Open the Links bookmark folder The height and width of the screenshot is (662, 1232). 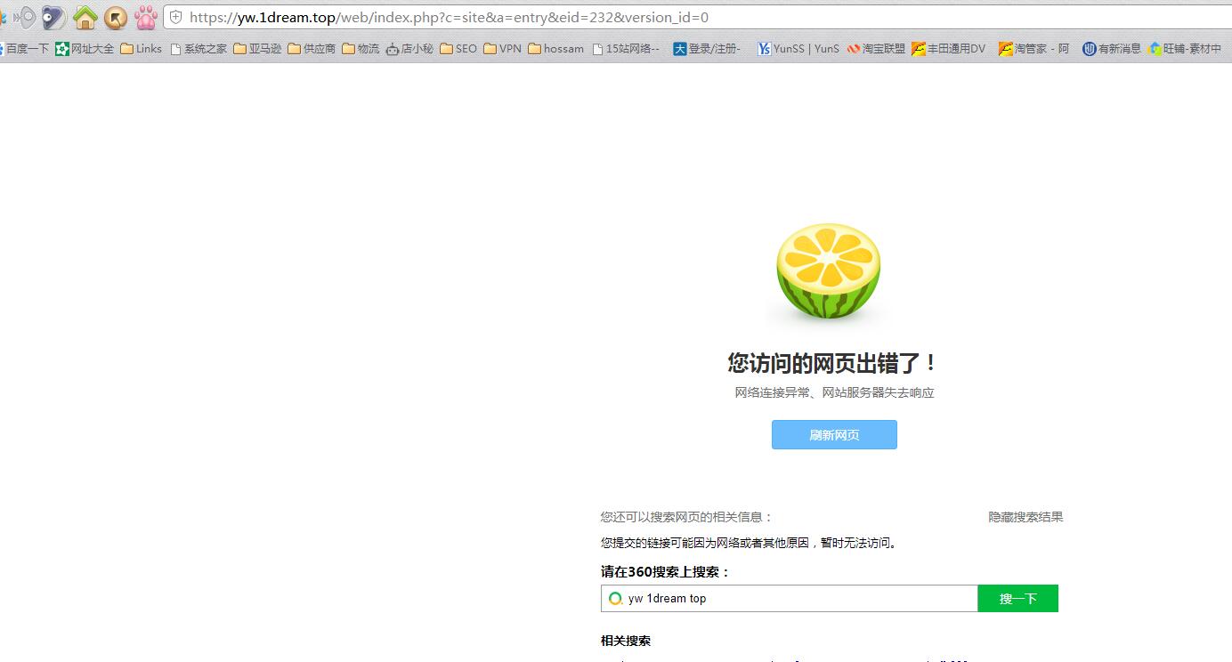coord(142,49)
